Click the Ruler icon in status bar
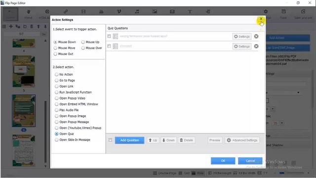Image resolution: width=316 pixels, height=178 pixels. tap(193, 173)
